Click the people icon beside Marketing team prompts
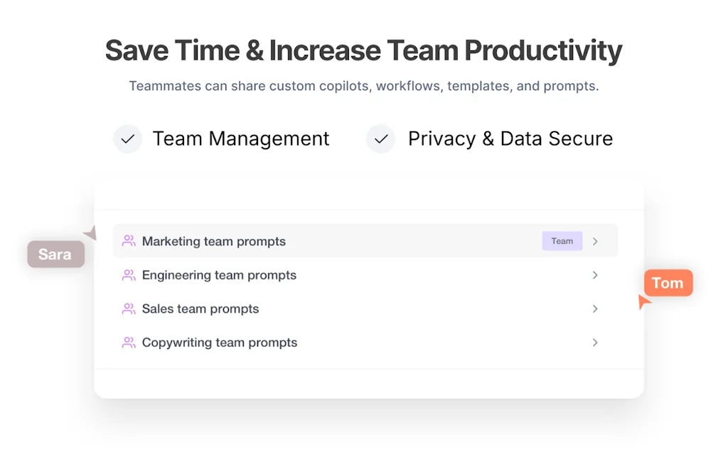Screen dimensions: 728x455 (129, 241)
